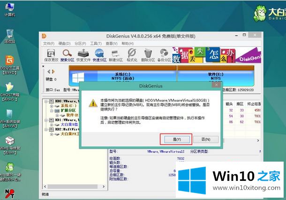Click the DiskGenius data-loss banner advertisement

(x=217, y=55)
